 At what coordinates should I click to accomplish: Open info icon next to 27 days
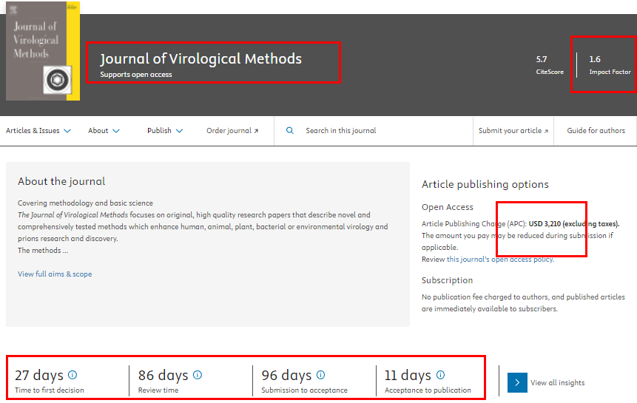tap(73, 375)
